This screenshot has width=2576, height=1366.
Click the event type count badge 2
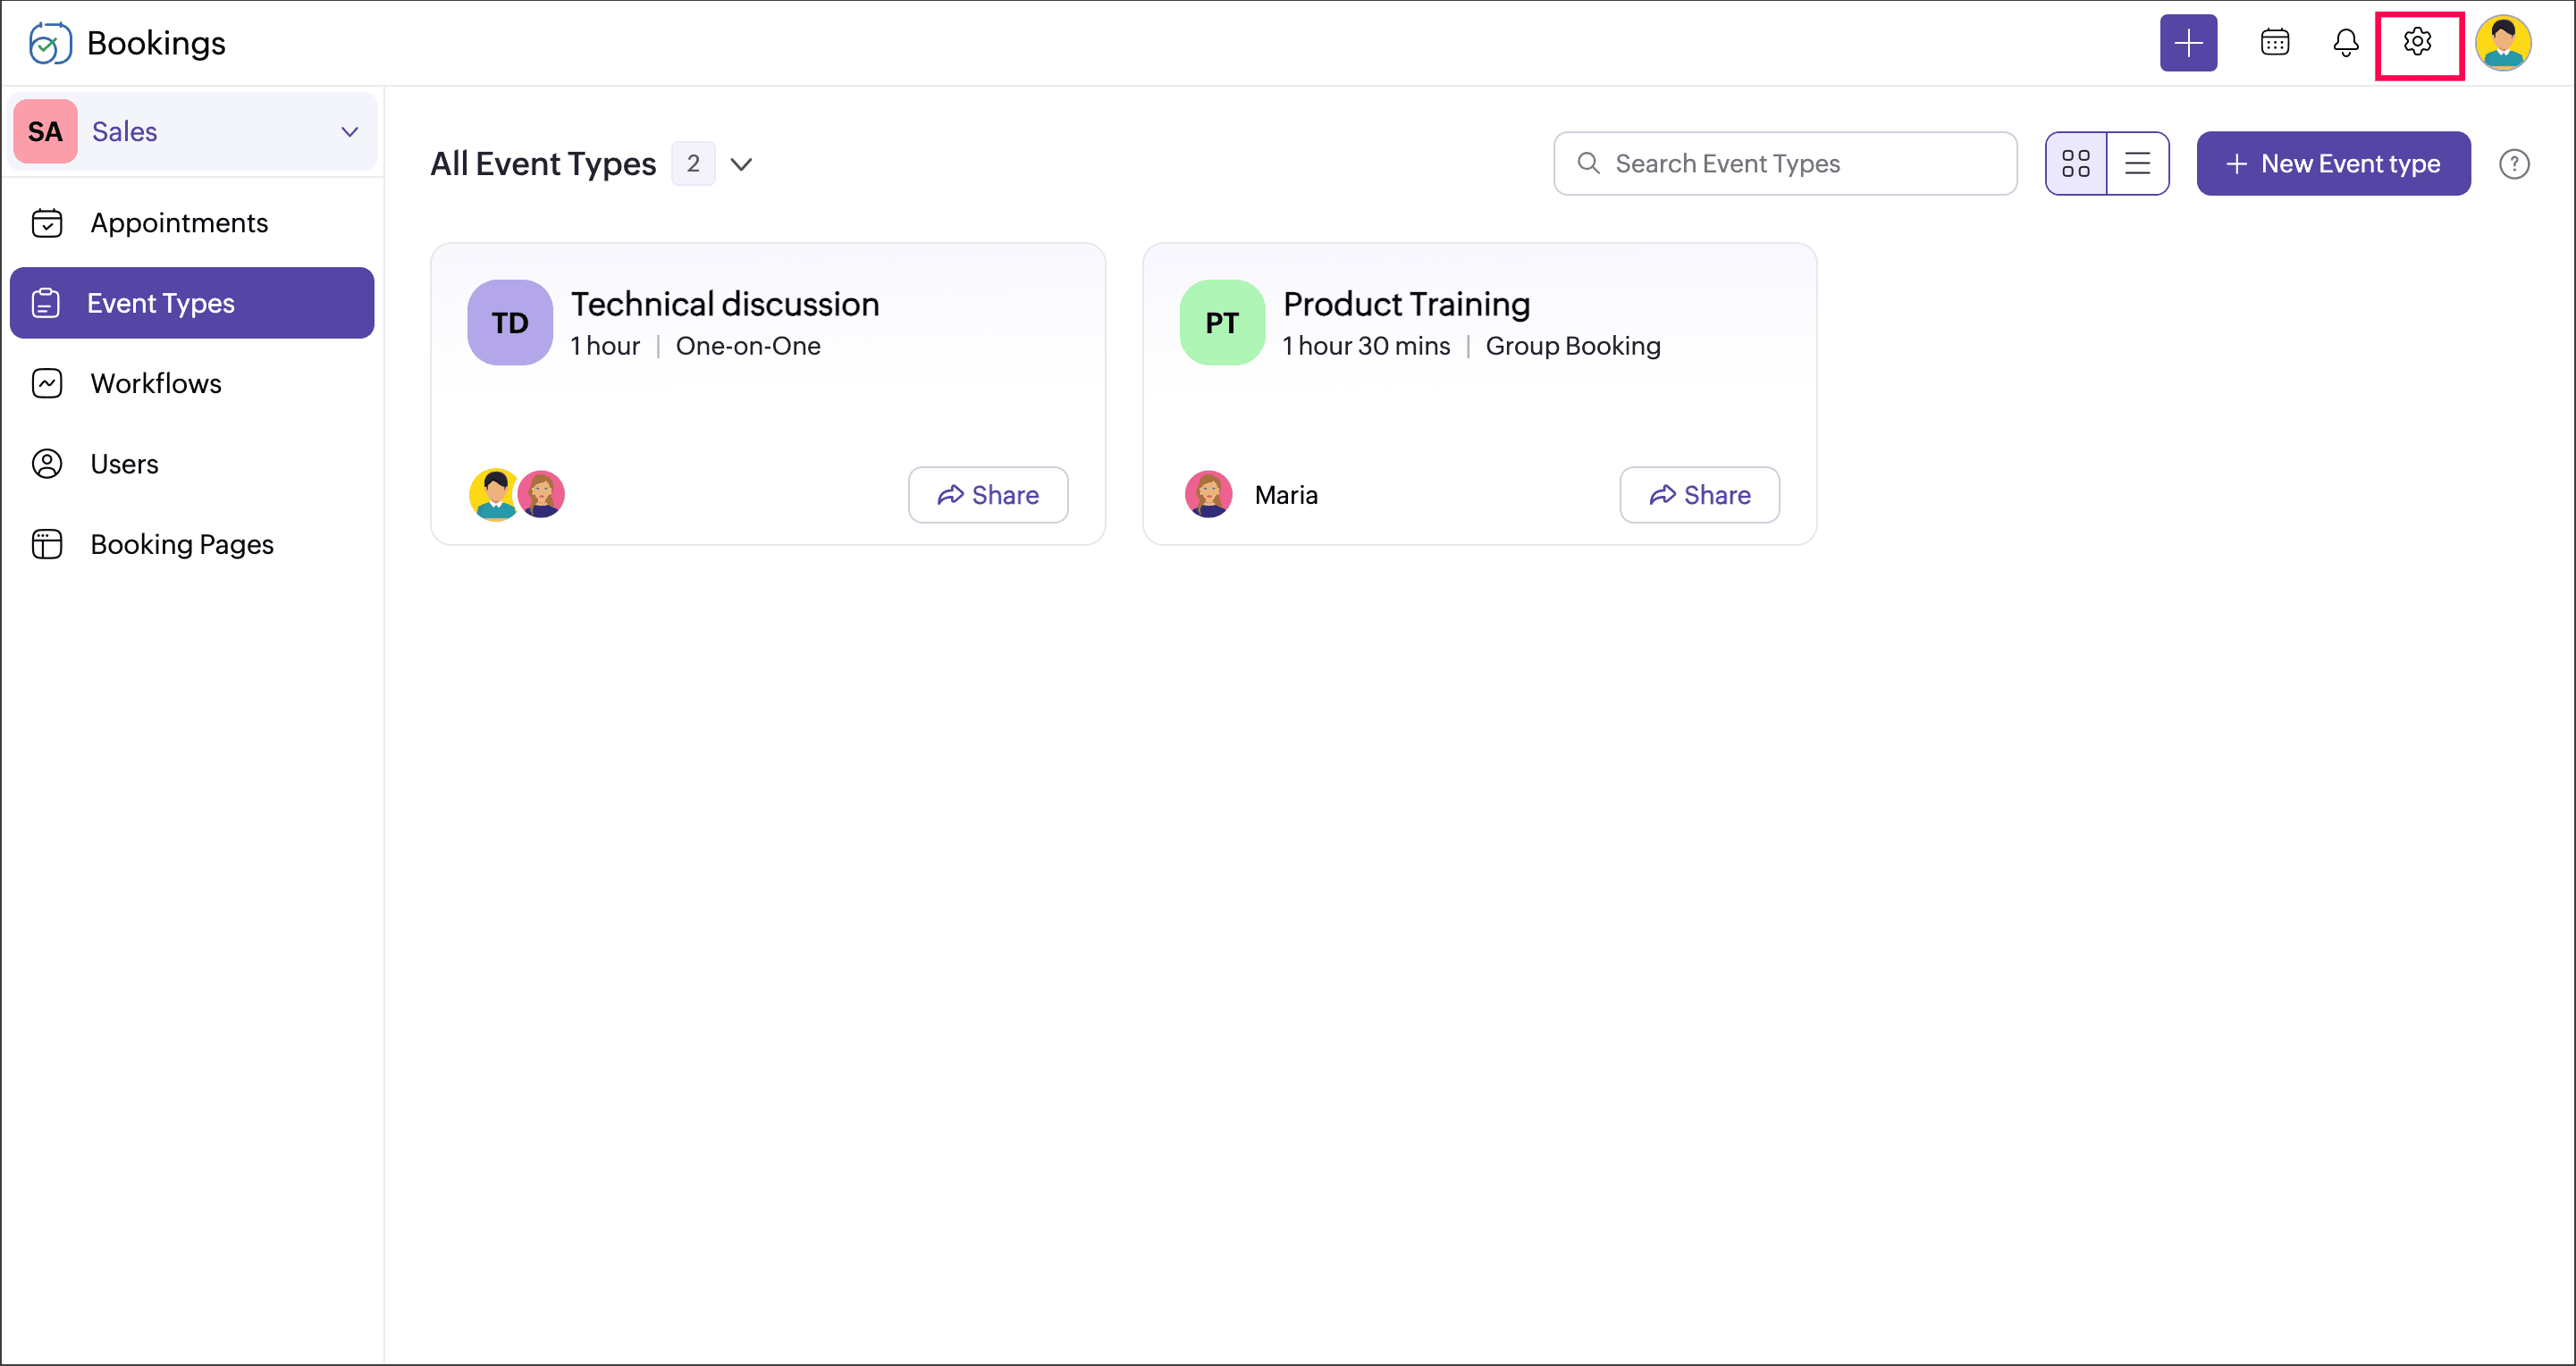coord(693,163)
